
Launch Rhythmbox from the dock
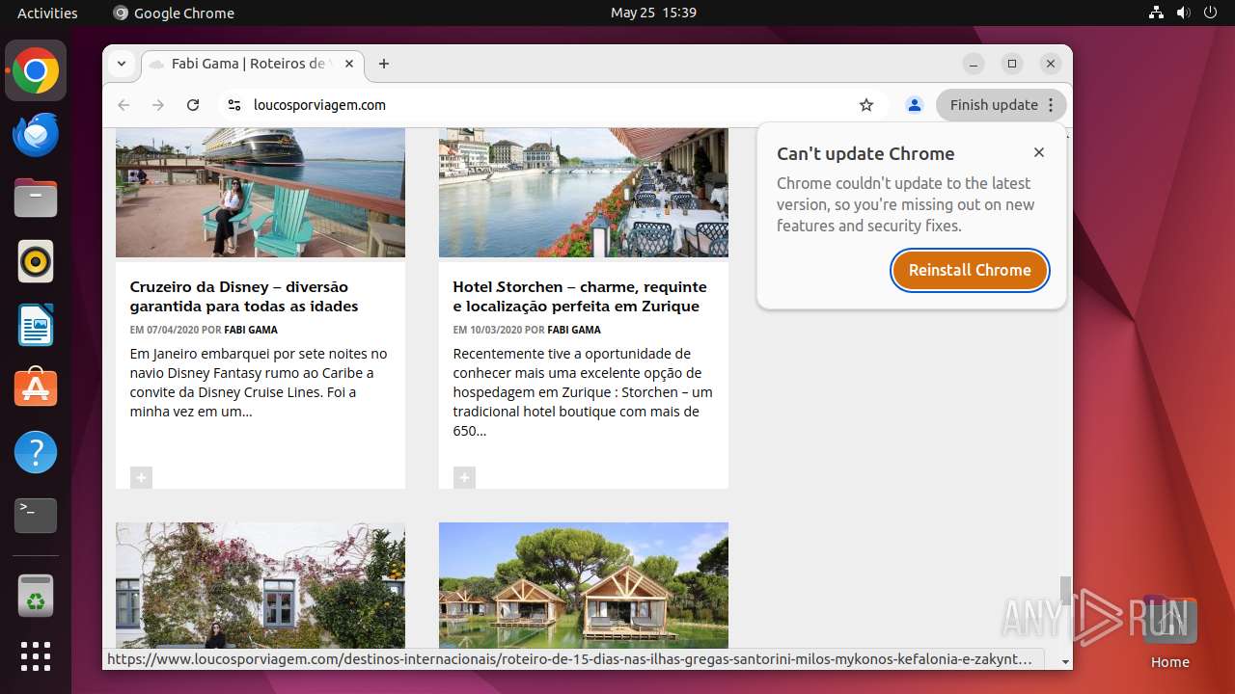click(x=36, y=261)
